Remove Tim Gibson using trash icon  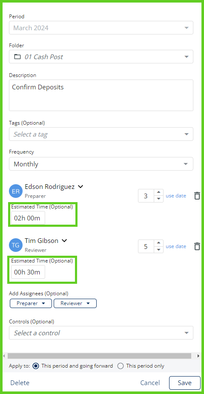[198, 246]
